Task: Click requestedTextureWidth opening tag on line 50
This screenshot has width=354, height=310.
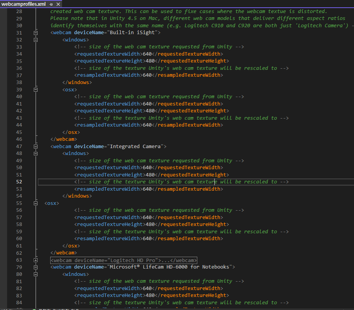Action: [x=108, y=168]
